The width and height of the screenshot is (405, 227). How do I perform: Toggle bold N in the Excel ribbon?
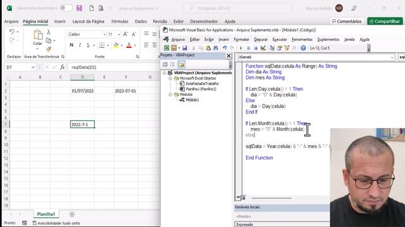coord(72,45)
